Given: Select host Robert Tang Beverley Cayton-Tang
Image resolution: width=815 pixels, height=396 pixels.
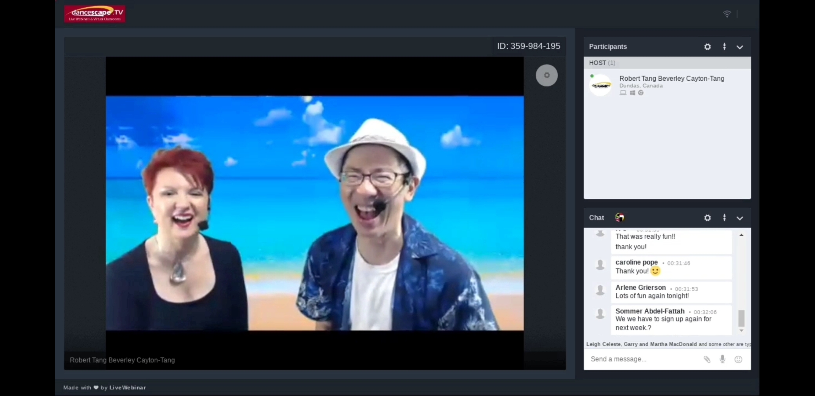Looking at the screenshot, I should pos(671,78).
